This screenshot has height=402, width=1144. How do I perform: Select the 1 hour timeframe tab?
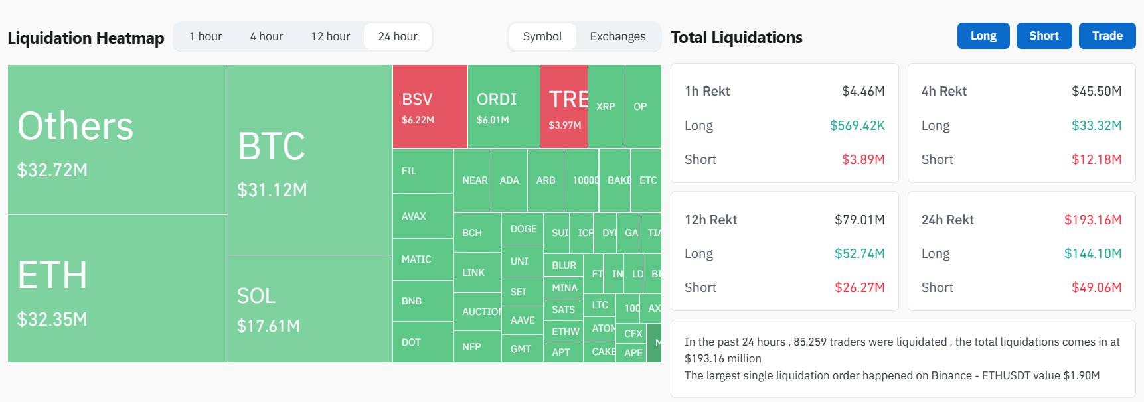pos(205,36)
